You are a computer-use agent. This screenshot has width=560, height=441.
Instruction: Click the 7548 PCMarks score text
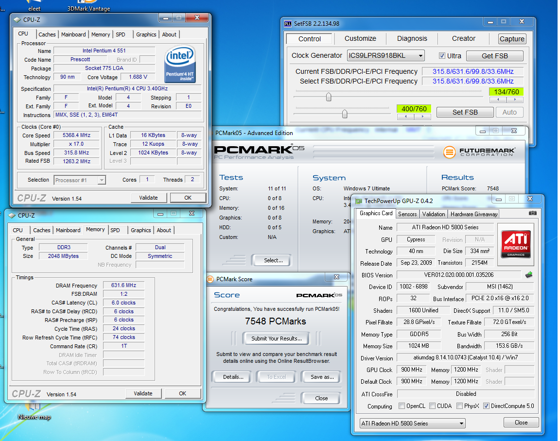tap(275, 321)
